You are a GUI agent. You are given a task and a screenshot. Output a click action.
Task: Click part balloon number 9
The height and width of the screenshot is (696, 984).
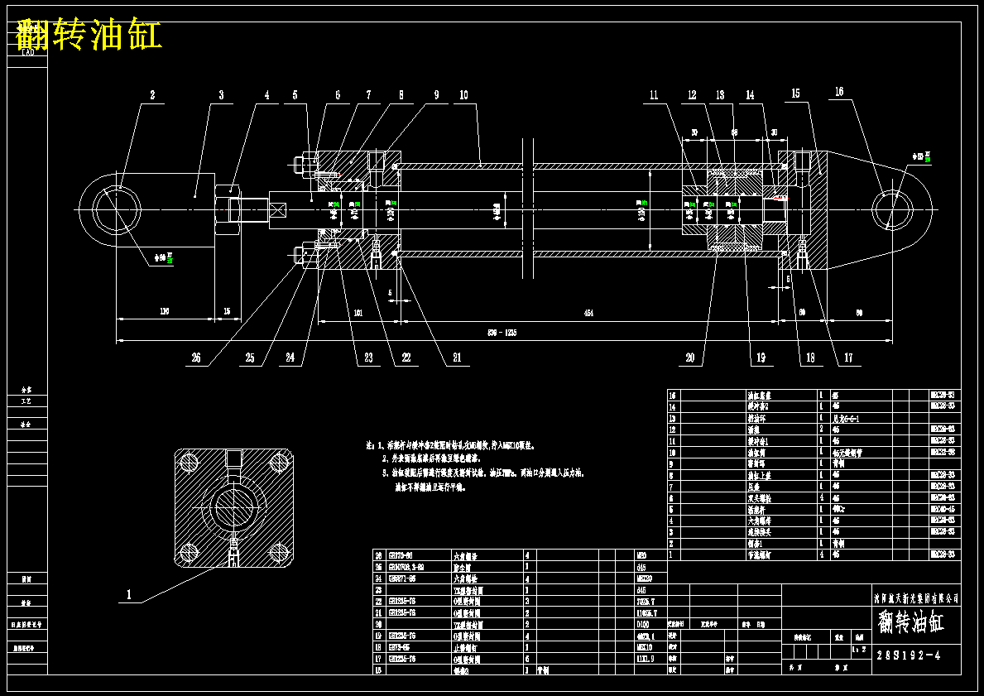click(436, 95)
